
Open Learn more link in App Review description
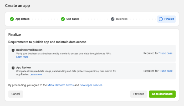(x=35, y=74)
